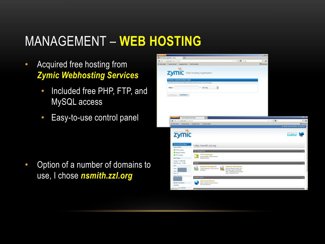Screen dimensions: 325x244
Task: Click the Zymic logo in registration window
Action: (x=175, y=72)
